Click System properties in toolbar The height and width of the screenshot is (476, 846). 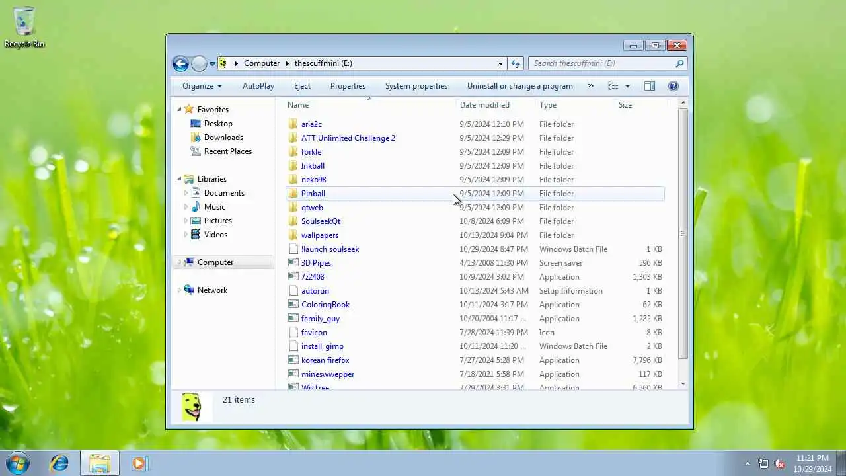(416, 86)
